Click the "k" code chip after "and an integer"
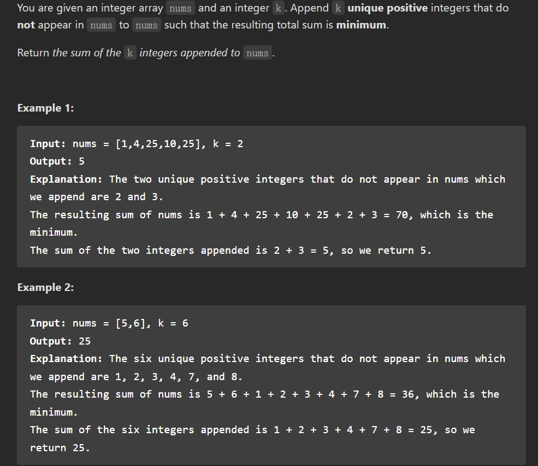Screen dimensions: 538x466 coord(279,8)
